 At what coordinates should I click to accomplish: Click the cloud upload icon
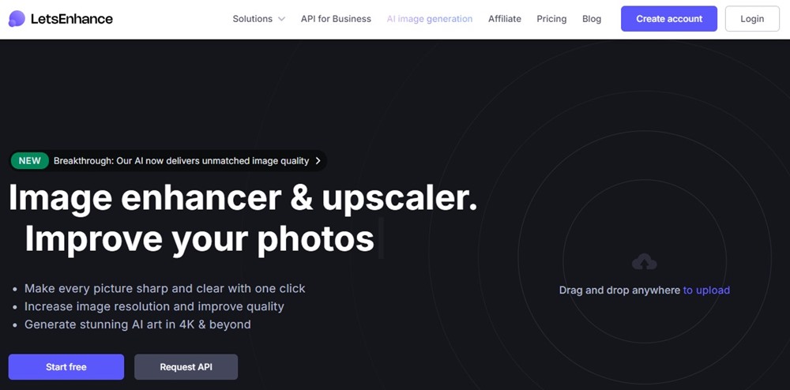click(645, 262)
